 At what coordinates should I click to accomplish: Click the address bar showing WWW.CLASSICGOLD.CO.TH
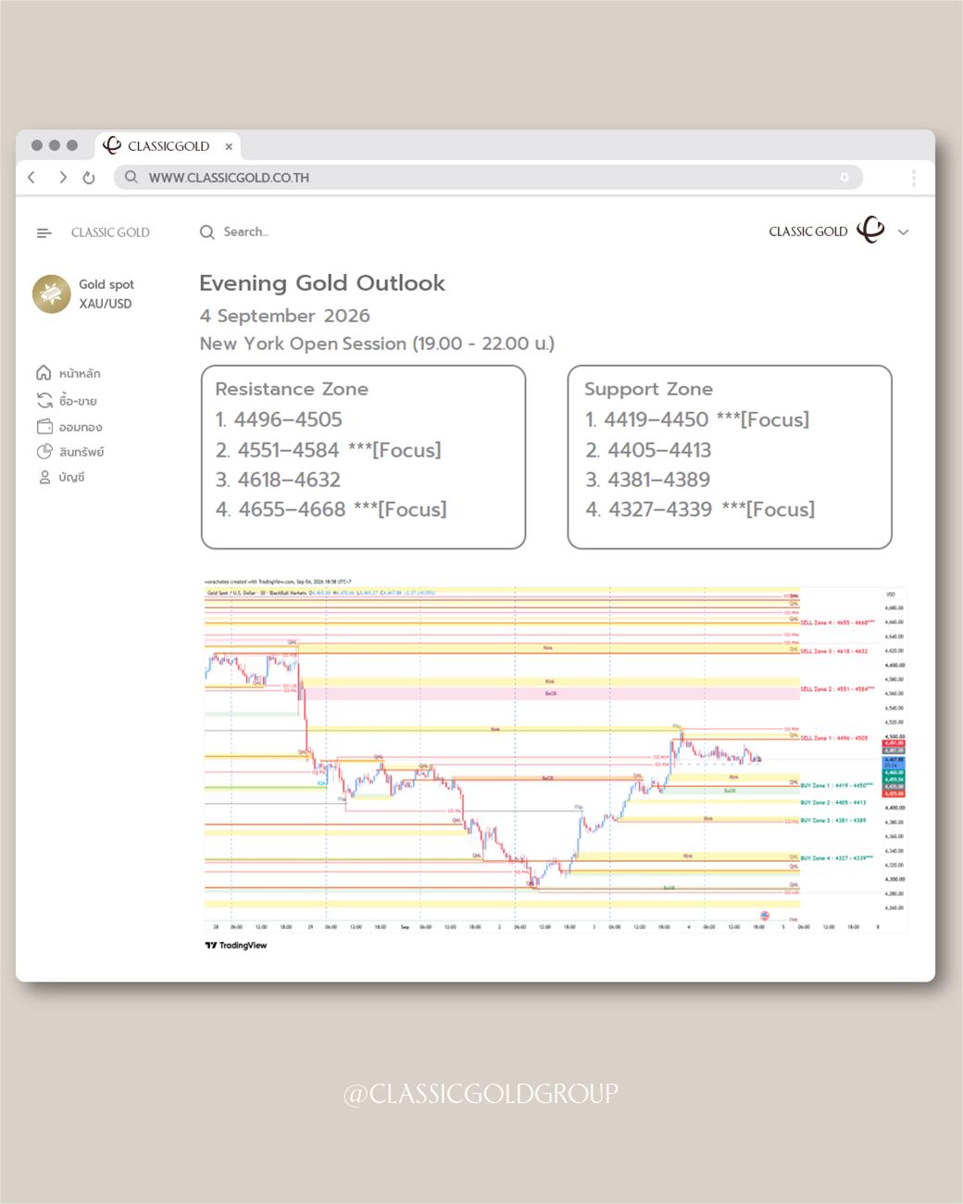[x=488, y=177]
